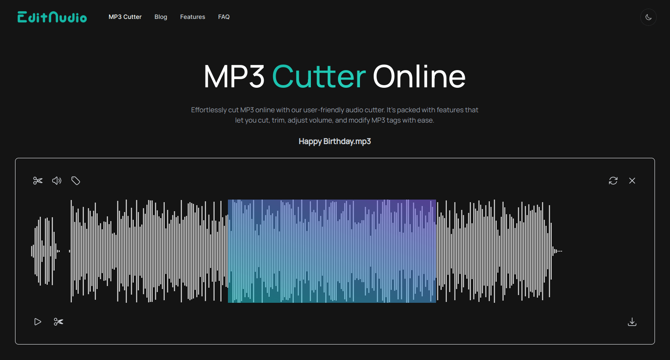Open the Blog page

(160, 17)
